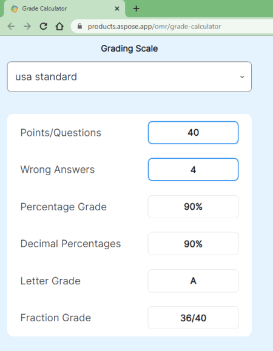Click the address bar URL text
The height and width of the screenshot is (351, 273).
point(154,27)
